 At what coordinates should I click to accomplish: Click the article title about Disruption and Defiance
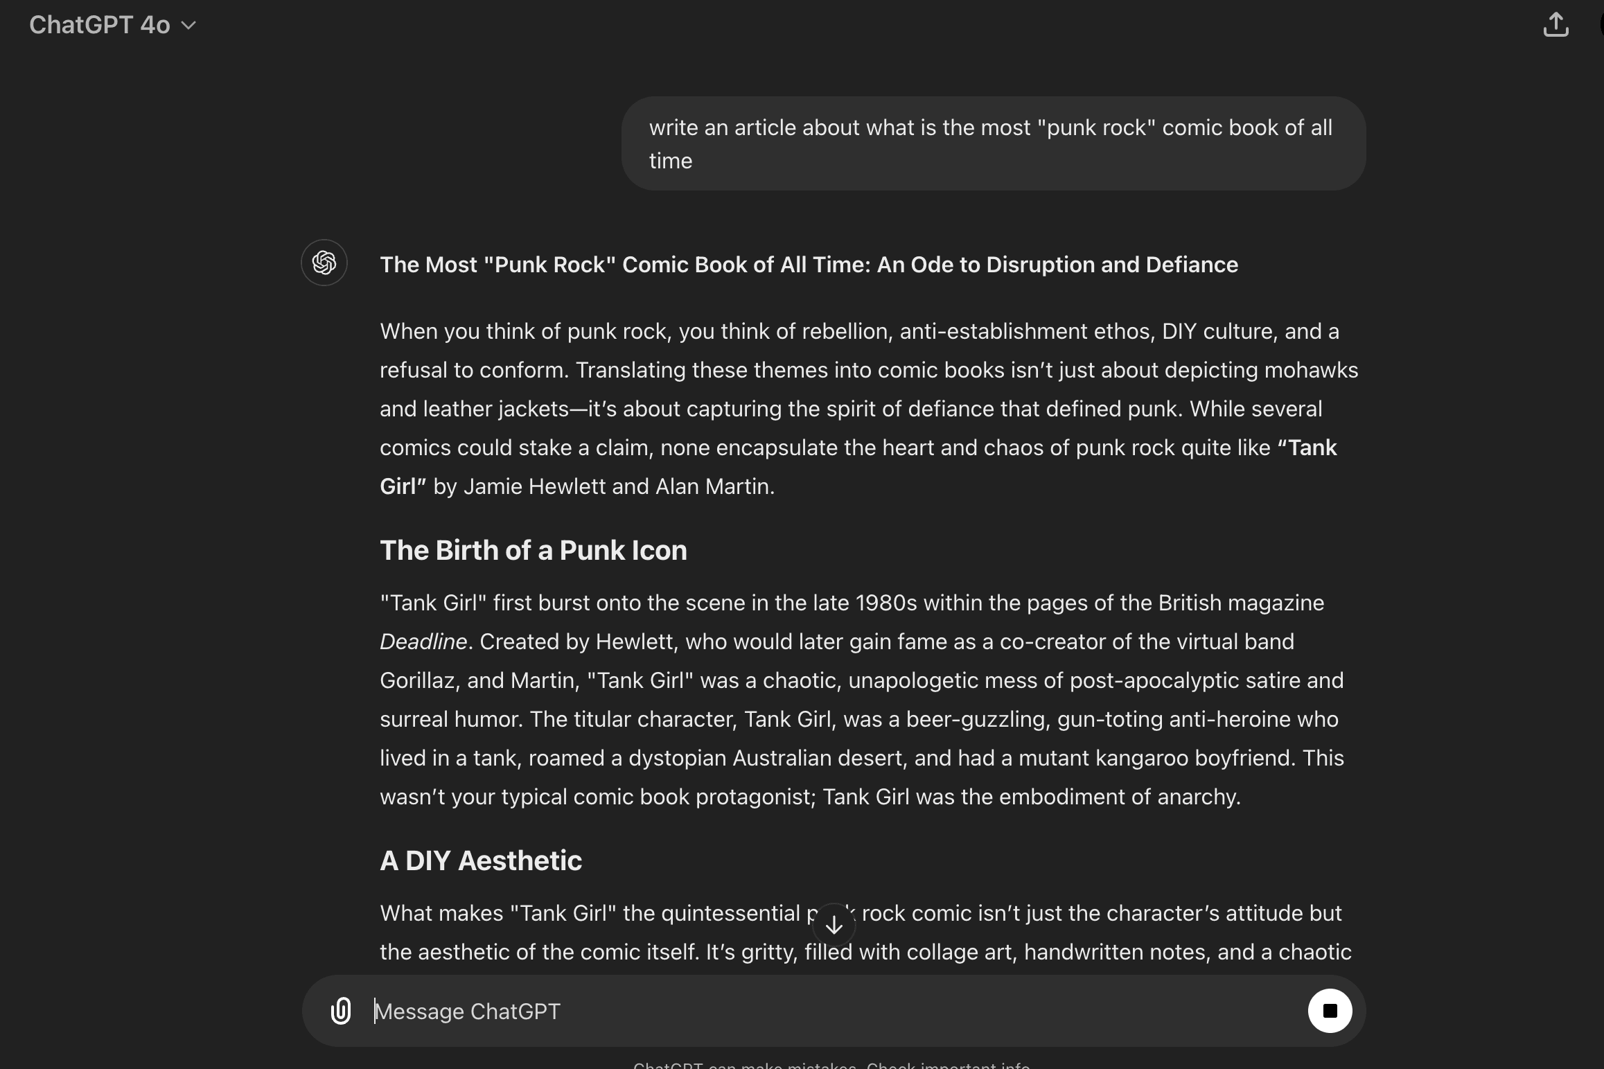pyautogui.click(x=809, y=265)
